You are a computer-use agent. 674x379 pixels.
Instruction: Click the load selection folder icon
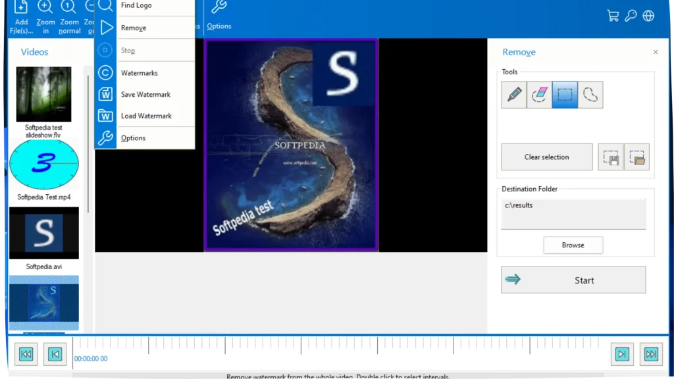pos(636,157)
